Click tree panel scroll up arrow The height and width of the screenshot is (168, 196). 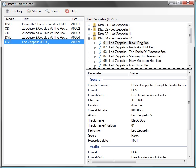(x=190, y=25)
